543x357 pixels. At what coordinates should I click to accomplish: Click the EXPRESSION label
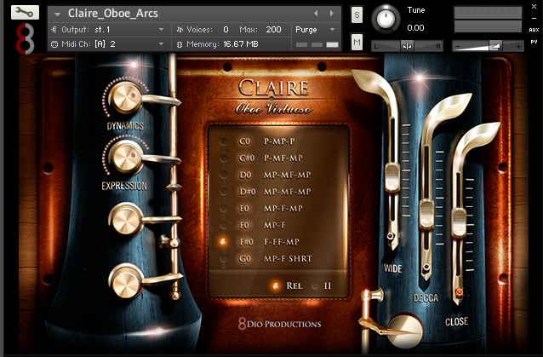pyautogui.click(x=124, y=186)
